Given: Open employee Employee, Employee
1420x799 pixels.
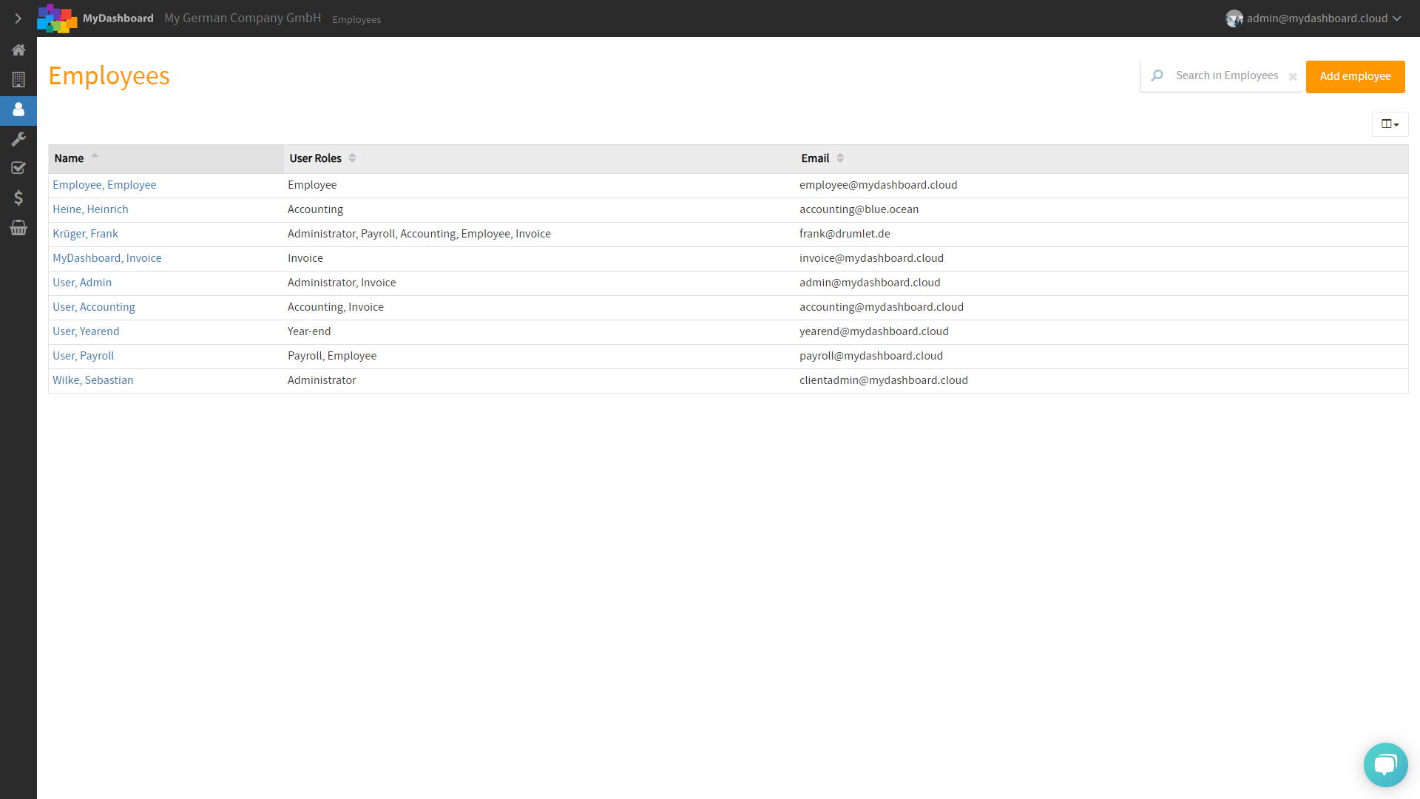Looking at the screenshot, I should point(104,185).
